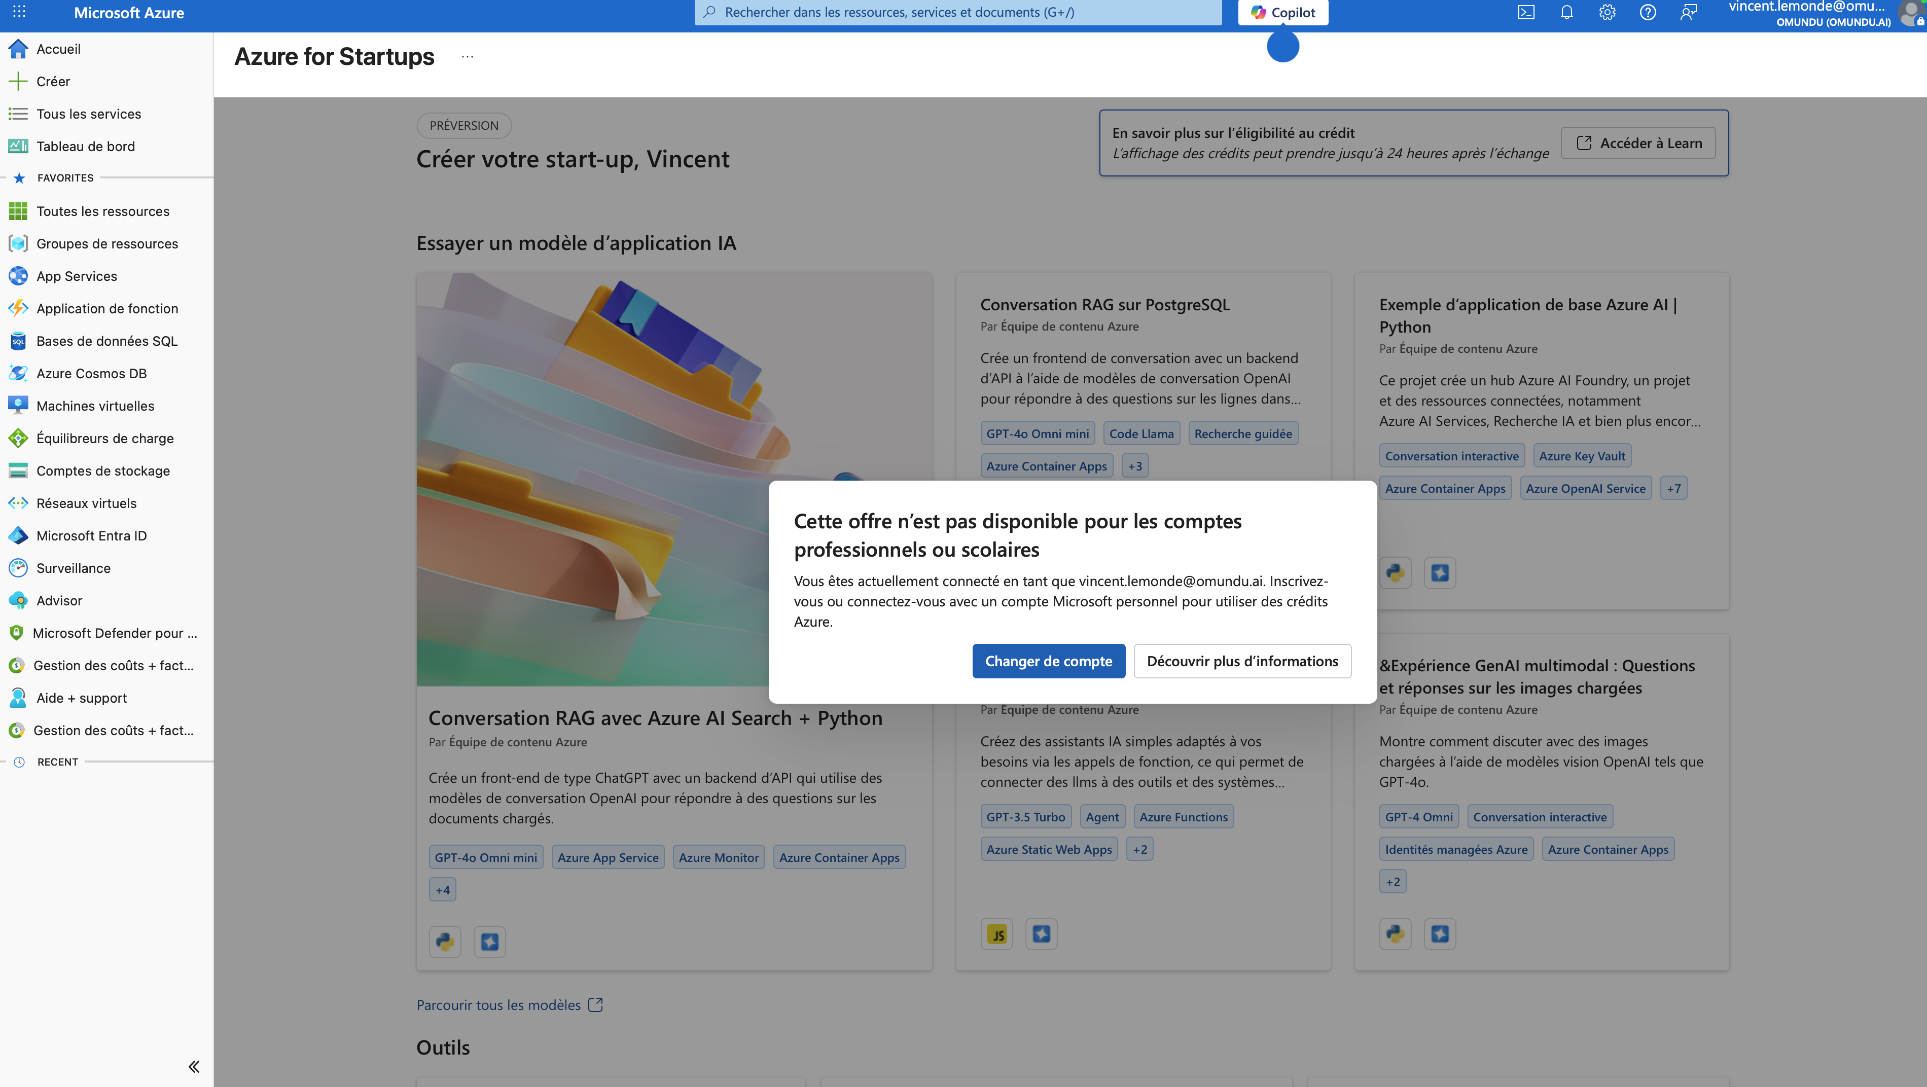Click the Identités managées Azure tag
The width and height of the screenshot is (1927, 1087).
(1456, 849)
